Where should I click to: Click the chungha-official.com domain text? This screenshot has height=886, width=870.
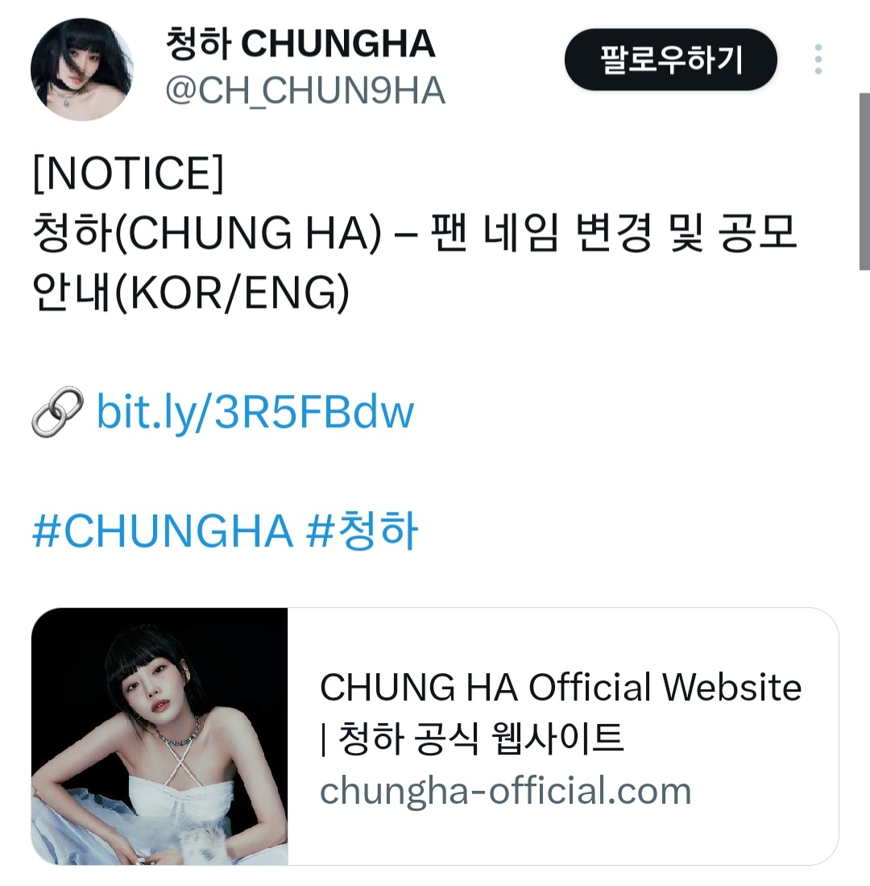(x=505, y=791)
